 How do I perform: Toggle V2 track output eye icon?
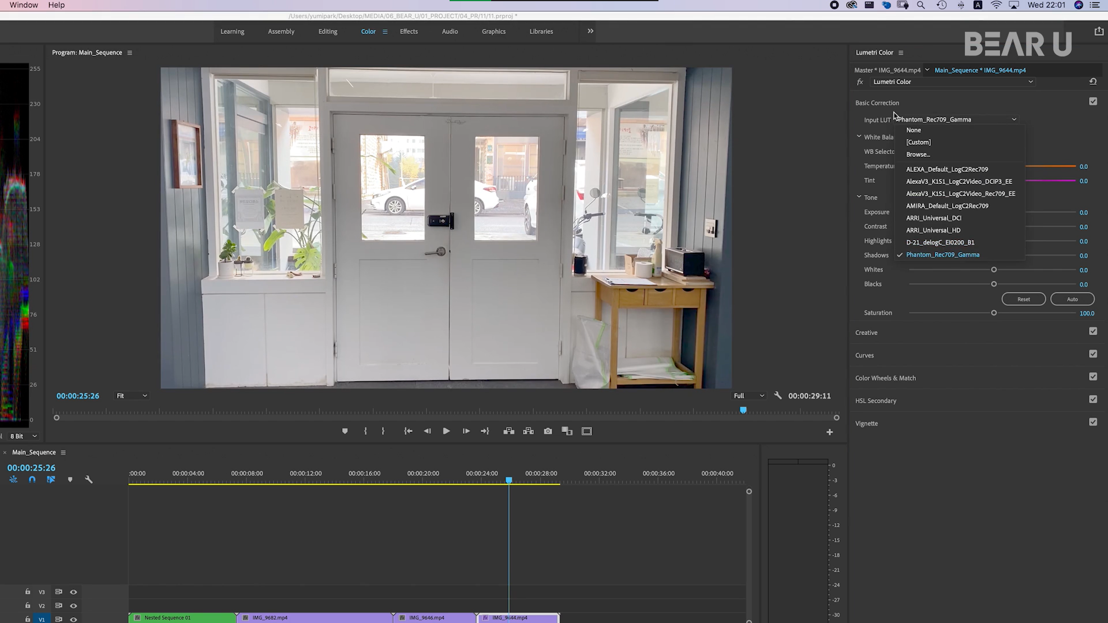click(73, 606)
